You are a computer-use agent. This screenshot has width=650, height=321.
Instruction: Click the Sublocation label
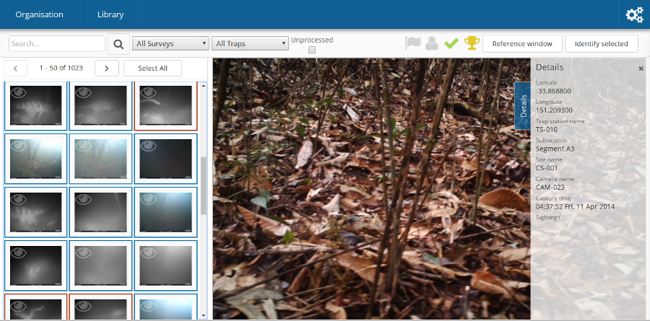coord(551,141)
